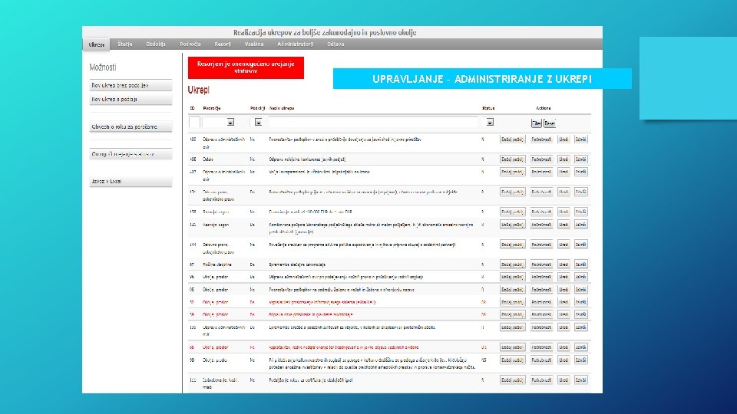Click the Filter button

537,123
